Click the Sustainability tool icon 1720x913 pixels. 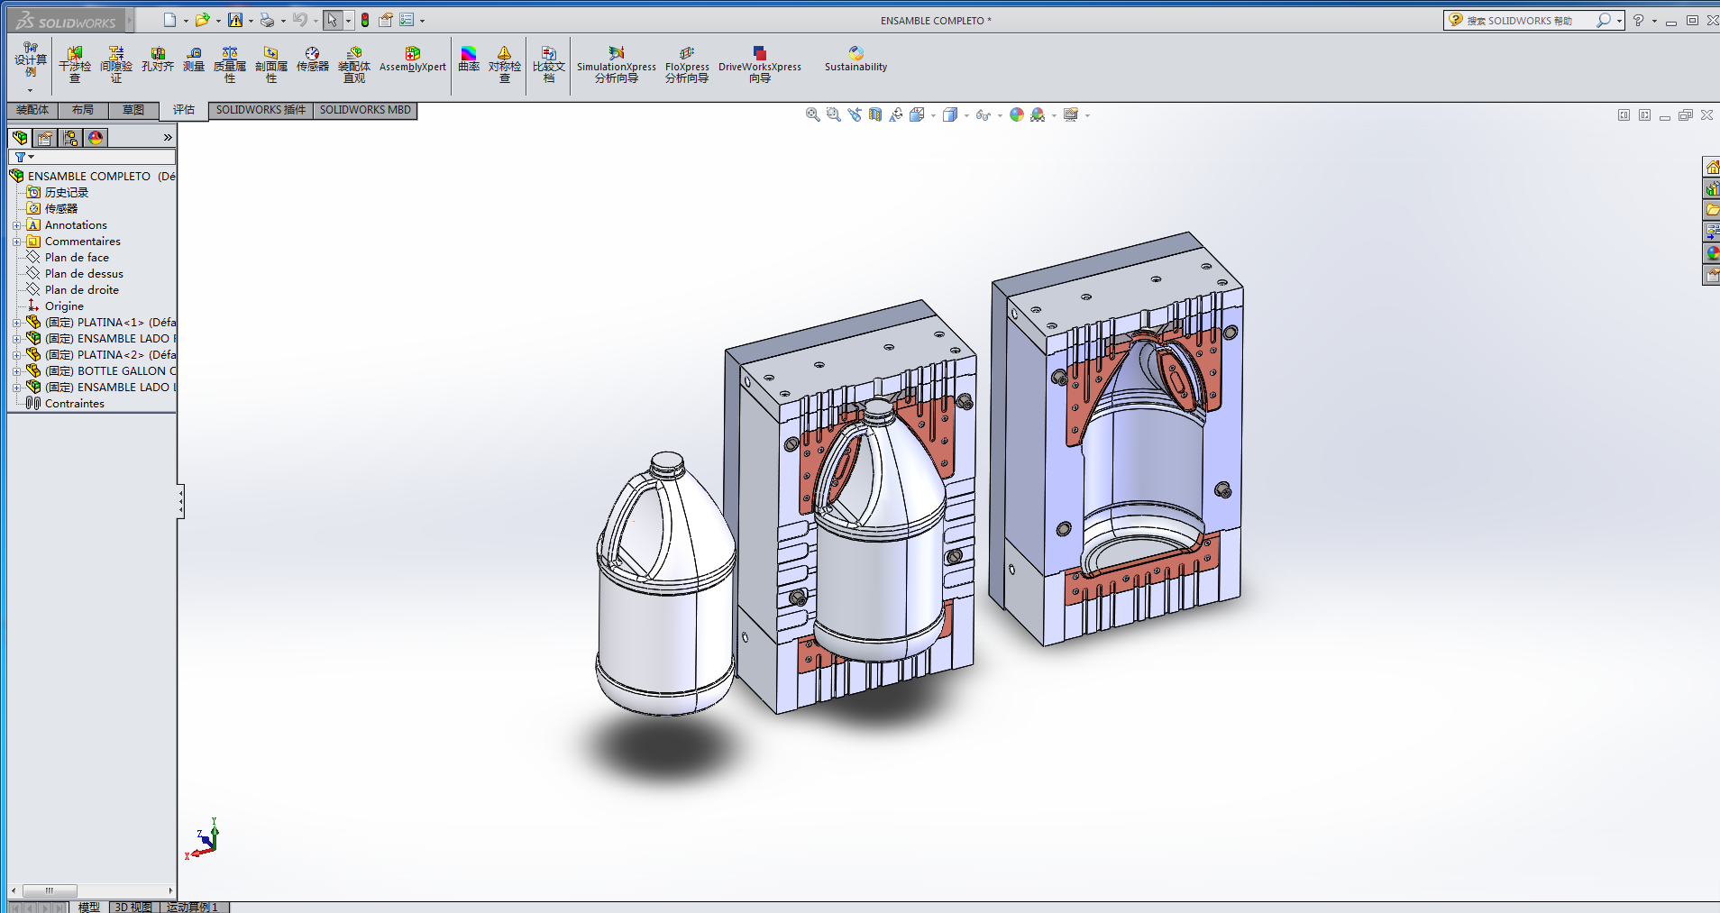(x=855, y=60)
